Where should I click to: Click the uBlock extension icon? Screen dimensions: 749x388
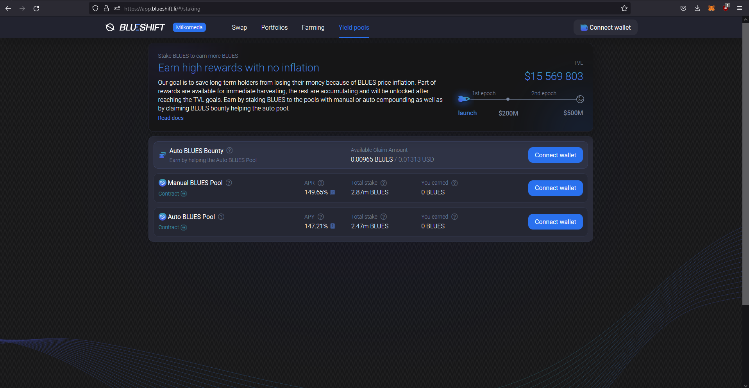726,7
